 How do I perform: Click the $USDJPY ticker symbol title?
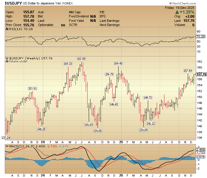(13, 3)
